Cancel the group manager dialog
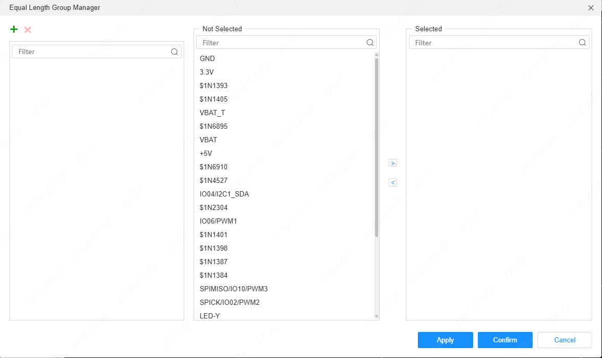The height and width of the screenshot is (358, 602). [x=564, y=340]
